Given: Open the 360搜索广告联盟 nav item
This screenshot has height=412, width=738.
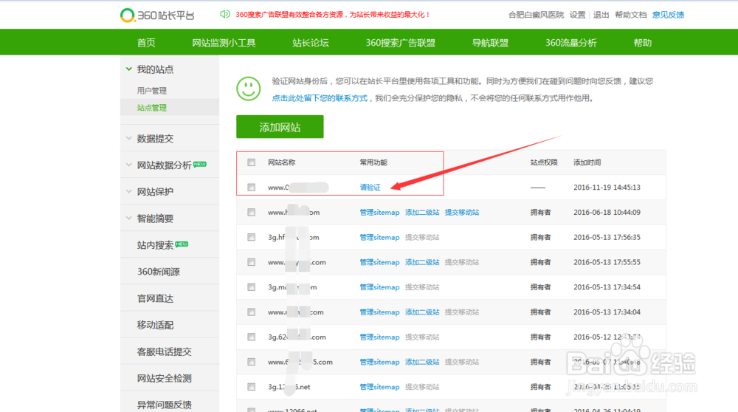Looking at the screenshot, I should point(401,43).
